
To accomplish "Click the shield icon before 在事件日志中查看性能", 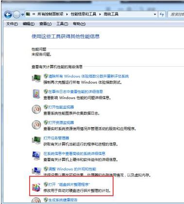I will (46, 91).
